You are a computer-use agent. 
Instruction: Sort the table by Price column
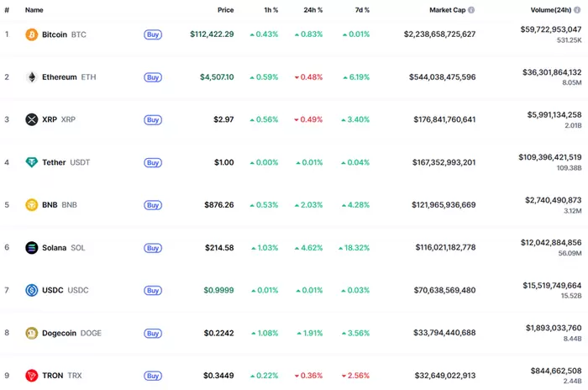pos(225,10)
